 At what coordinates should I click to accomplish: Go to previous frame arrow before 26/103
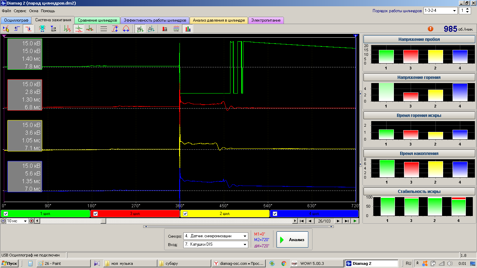click(x=309, y=221)
